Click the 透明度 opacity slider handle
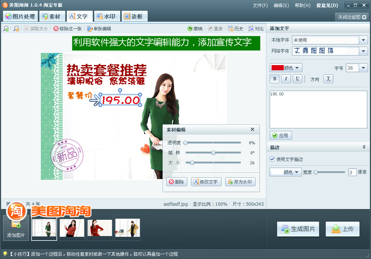 [x=185, y=143]
